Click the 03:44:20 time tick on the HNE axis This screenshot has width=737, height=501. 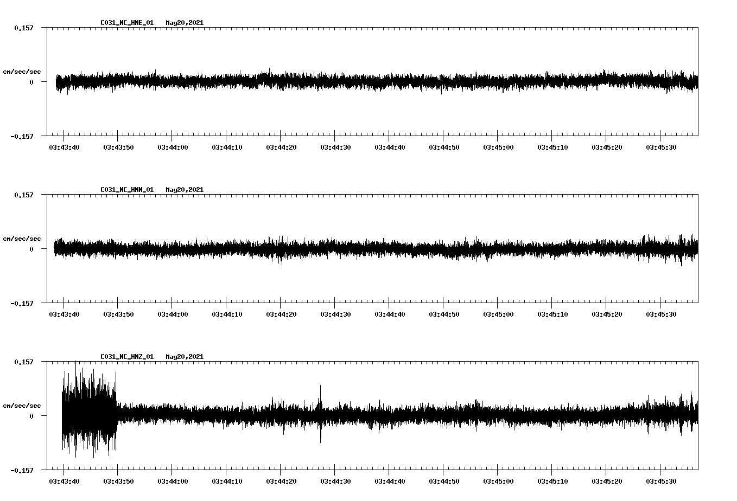click(282, 146)
